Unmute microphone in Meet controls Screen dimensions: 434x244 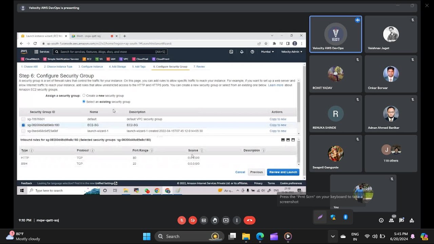(x=182, y=220)
